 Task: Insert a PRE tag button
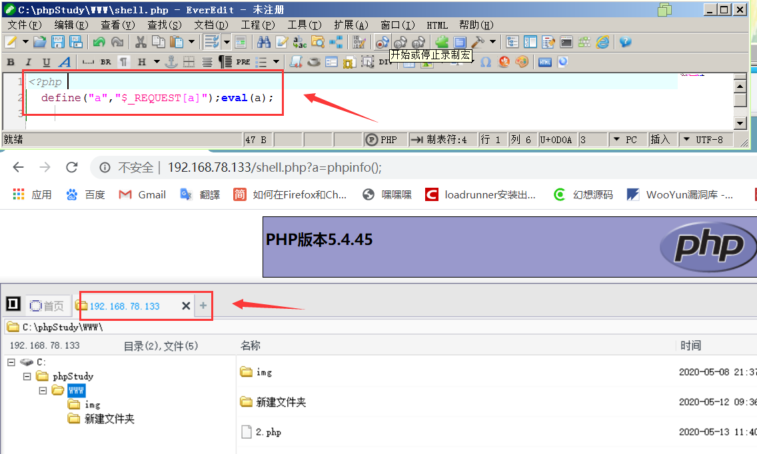243,62
